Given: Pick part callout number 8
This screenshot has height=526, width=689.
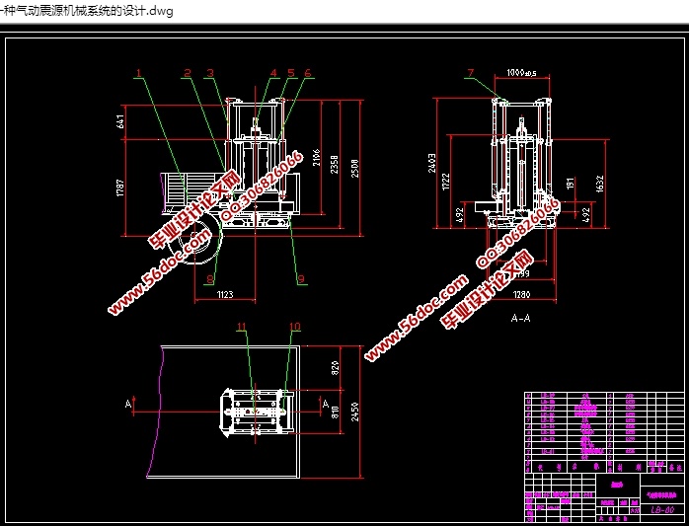Looking at the screenshot, I should point(209,279).
